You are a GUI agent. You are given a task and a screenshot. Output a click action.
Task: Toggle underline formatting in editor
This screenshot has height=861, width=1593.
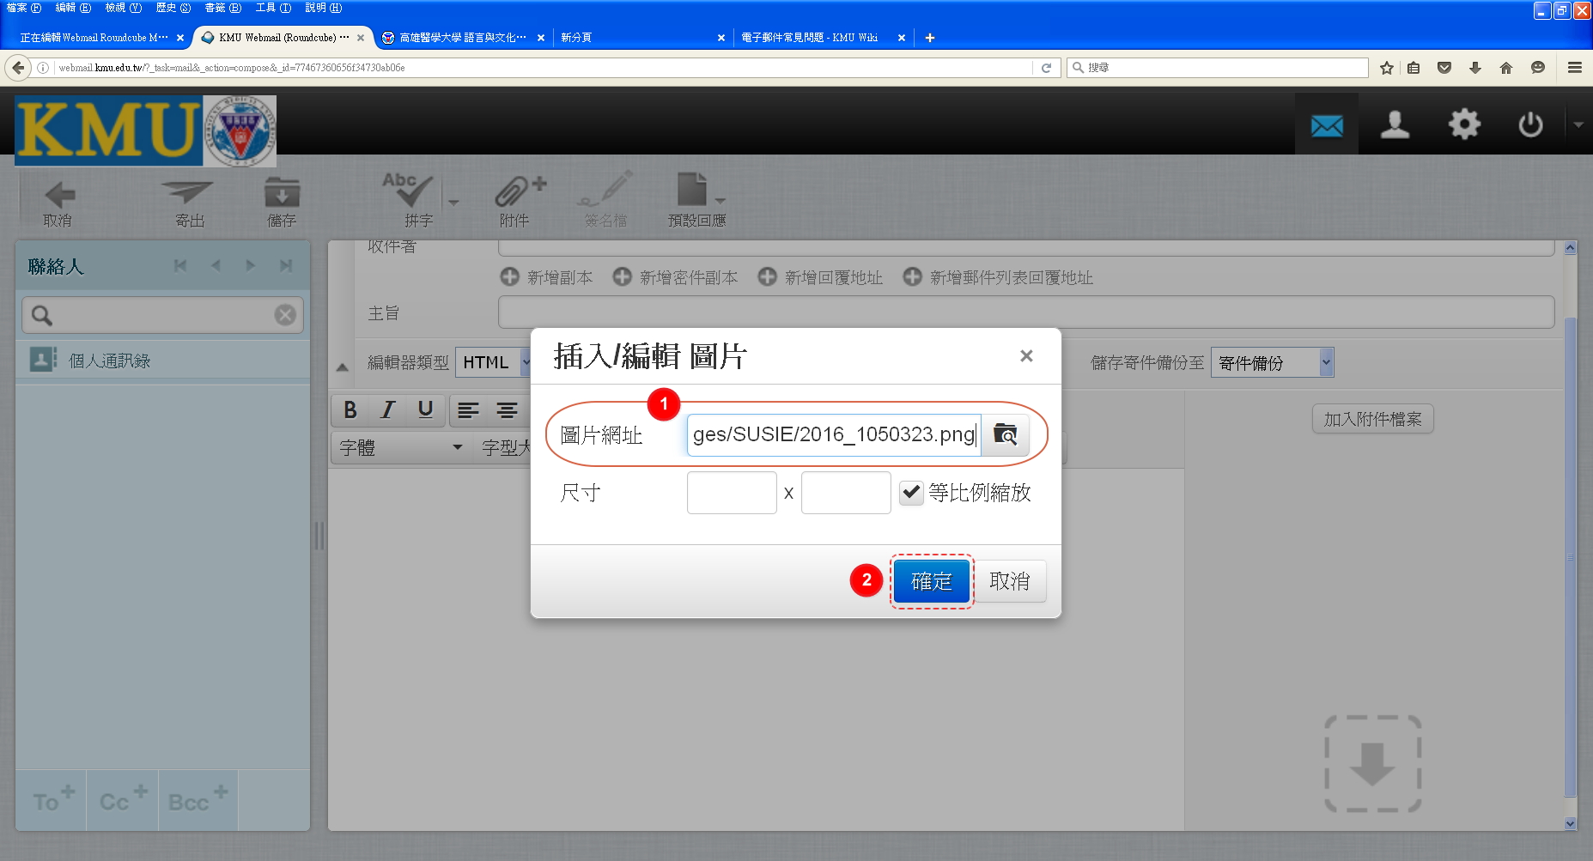click(425, 409)
